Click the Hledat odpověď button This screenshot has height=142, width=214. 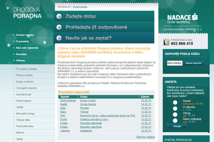(x=193, y=63)
